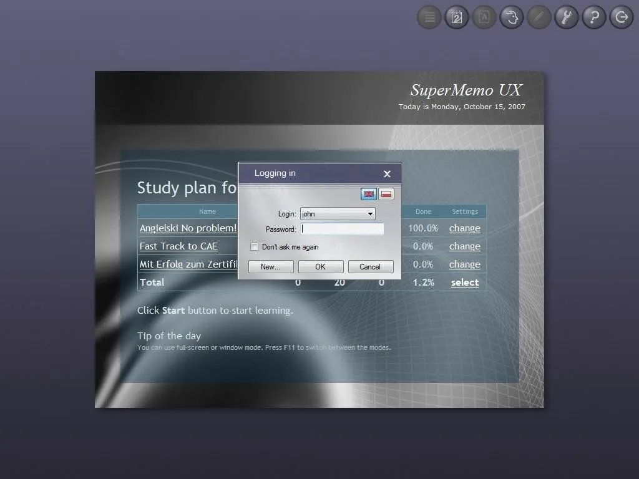This screenshot has width=639, height=479.
Task: Click inside the Password field
Action: 342,229
